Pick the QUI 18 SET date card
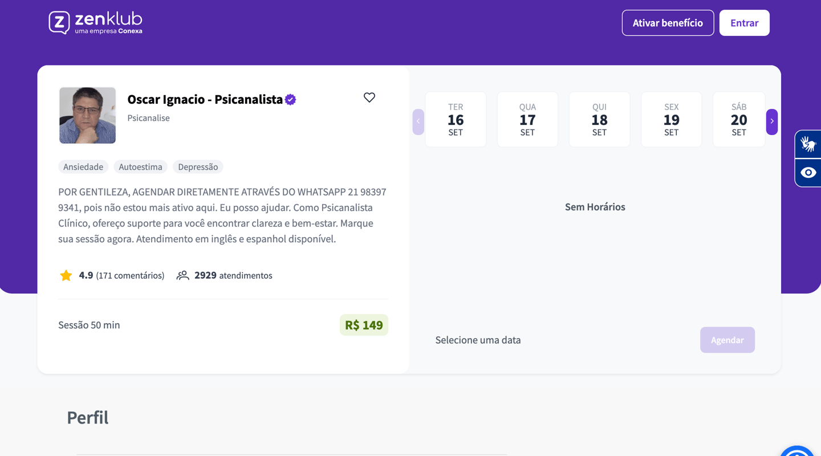The width and height of the screenshot is (821, 456). pyautogui.click(x=599, y=120)
